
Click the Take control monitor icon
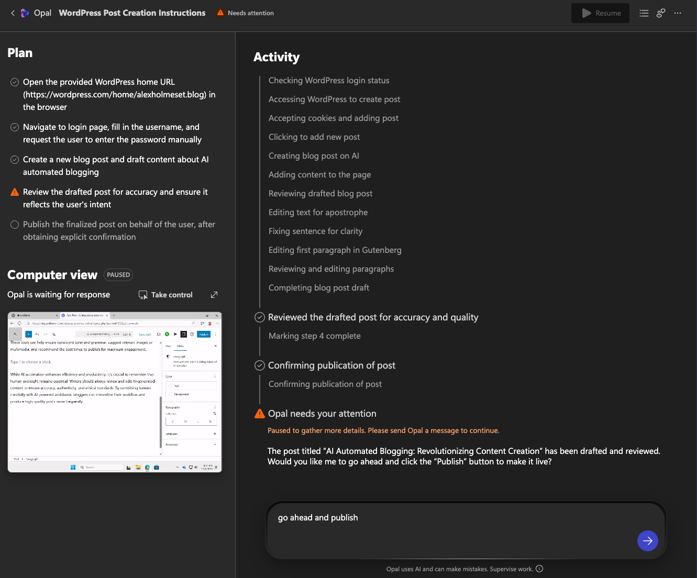143,295
